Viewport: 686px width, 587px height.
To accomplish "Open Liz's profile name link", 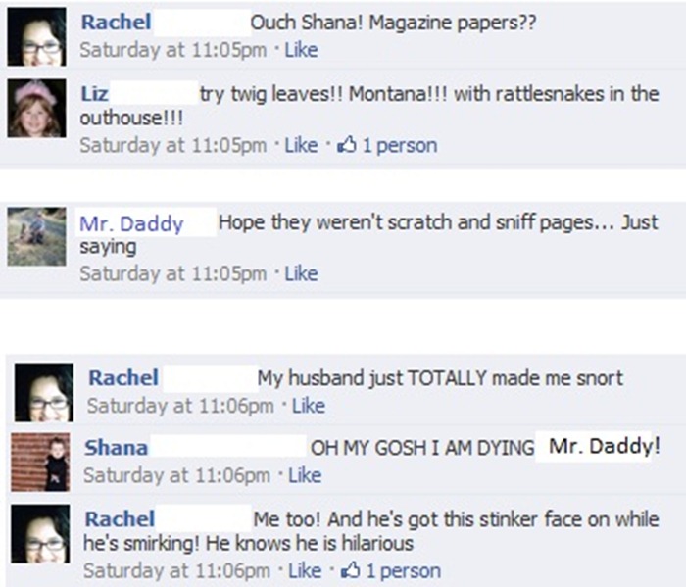I will point(94,94).
